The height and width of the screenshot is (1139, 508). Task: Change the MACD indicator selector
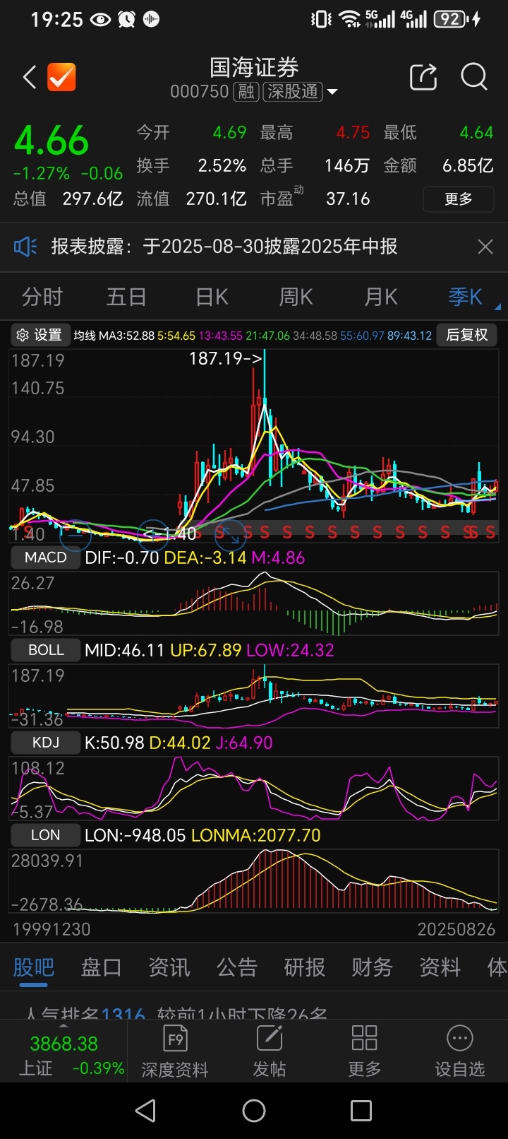point(46,557)
